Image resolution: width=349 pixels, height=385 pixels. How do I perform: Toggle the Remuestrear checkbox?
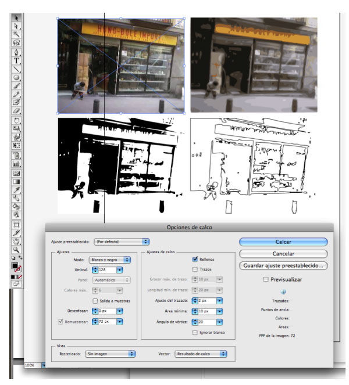60,321
